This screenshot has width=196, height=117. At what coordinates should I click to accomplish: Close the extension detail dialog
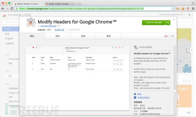[x=174, y=20]
